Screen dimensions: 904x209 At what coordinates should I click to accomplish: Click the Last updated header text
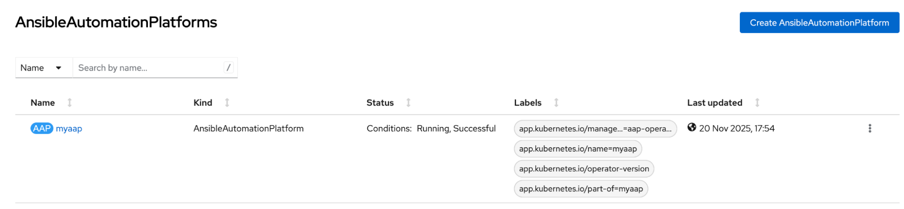tap(715, 103)
